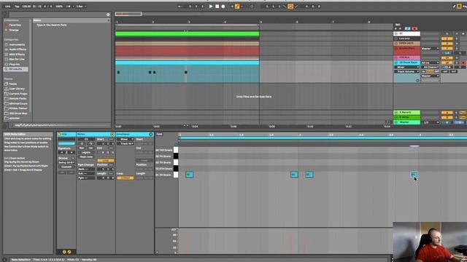The height and width of the screenshot is (262, 467).
Task: Click the browser search input field
Action: click(x=58, y=15)
